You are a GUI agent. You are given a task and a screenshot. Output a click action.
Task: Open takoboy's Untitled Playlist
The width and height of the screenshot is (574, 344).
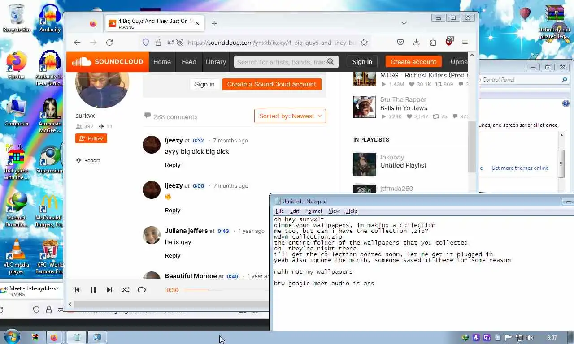[403, 165]
